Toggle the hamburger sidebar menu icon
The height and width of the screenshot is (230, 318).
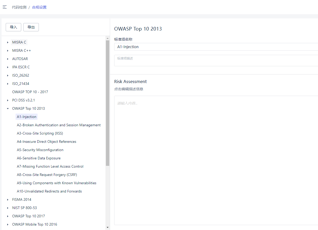pyautogui.click(x=5, y=7)
